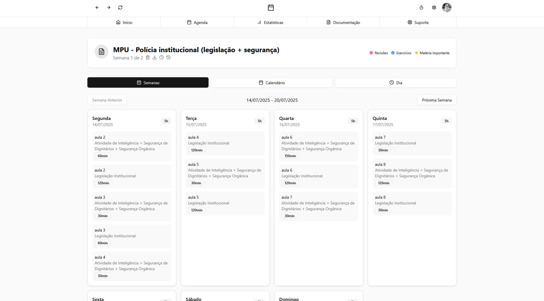Click the Semana Anterior button
The width and height of the screenshot is (544, 301).
107,100
